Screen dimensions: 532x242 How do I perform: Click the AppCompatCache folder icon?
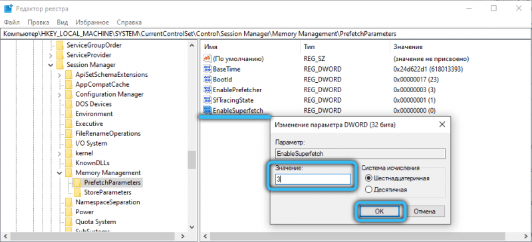click(x=69, y=84)
